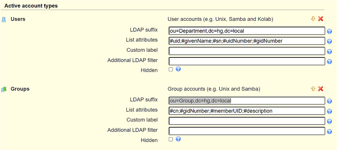The height and width of the screenshot is (150, 337).
Task: Remove the Users account type with the red X
Action: click(321, 19)
